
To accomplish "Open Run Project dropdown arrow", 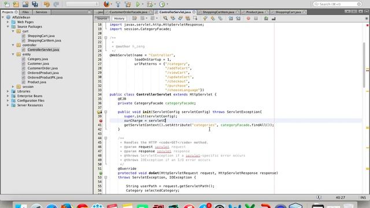I will click(143, 4).
